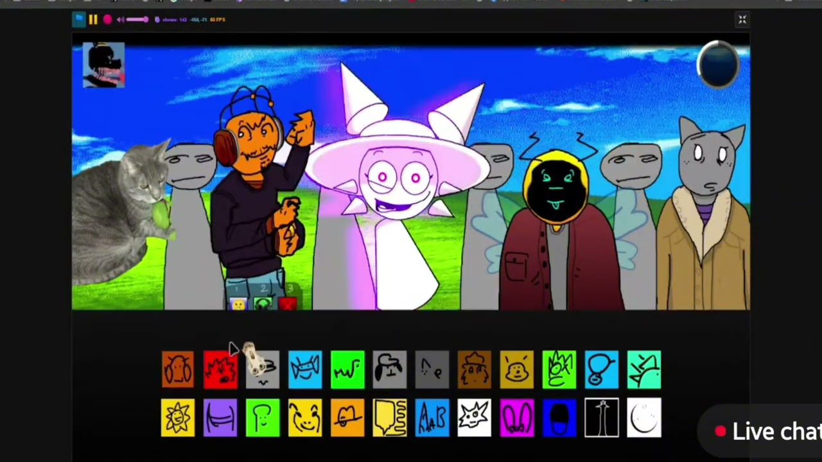Click the black character thumbnail at top-left
The image size is (822, 462).
pyautogui.click(x=103, y=64)
